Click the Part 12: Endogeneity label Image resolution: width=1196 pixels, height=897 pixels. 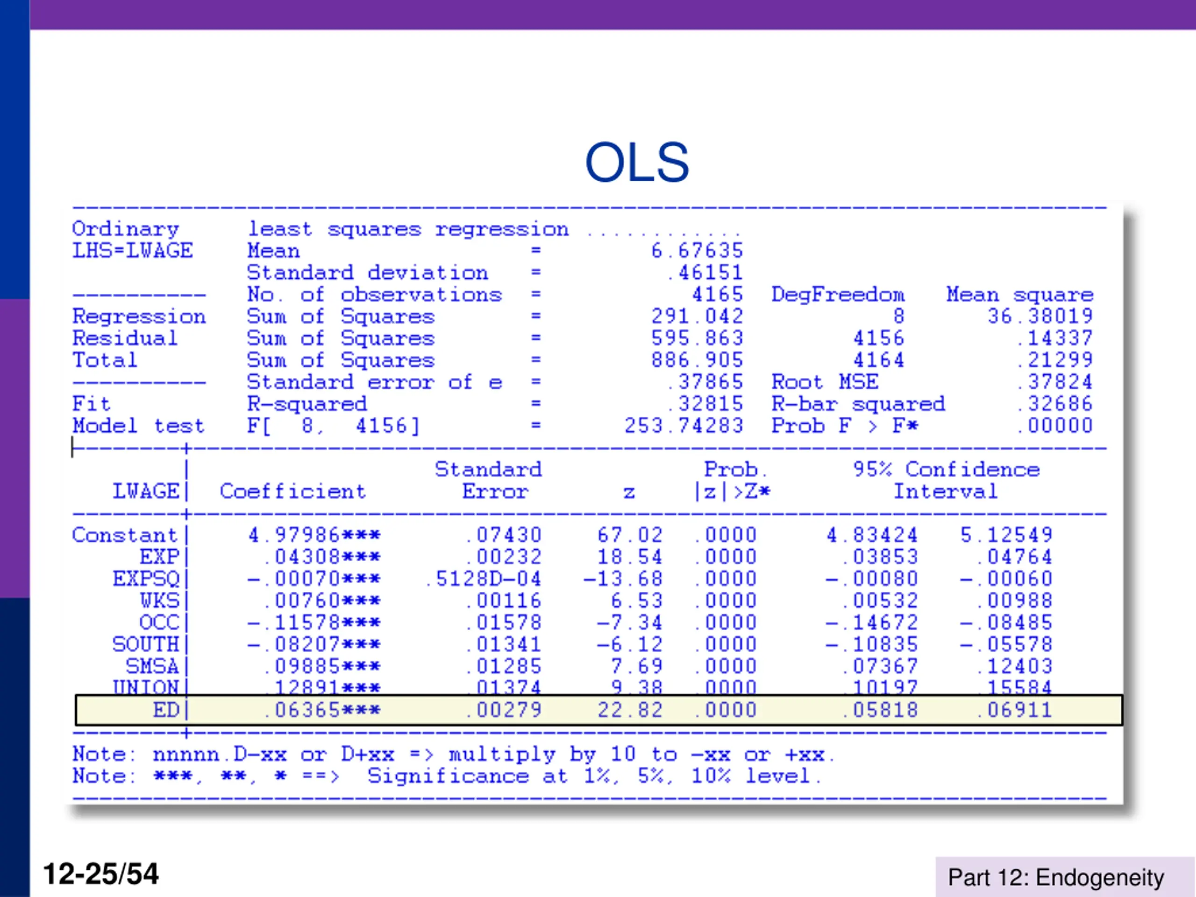1055,877
